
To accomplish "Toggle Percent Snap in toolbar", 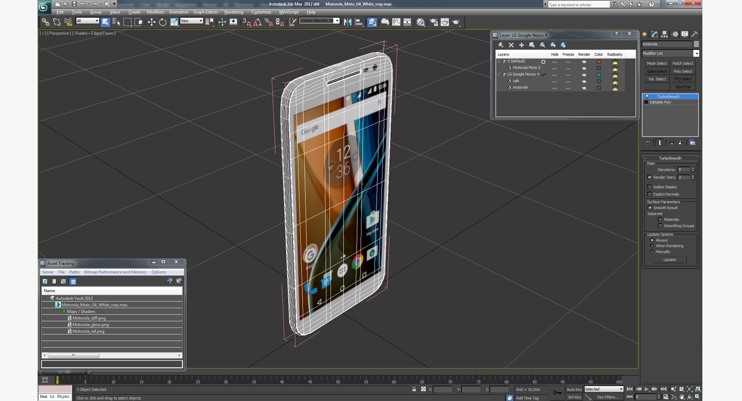I will pyautogui.click(x=269, y=22).
